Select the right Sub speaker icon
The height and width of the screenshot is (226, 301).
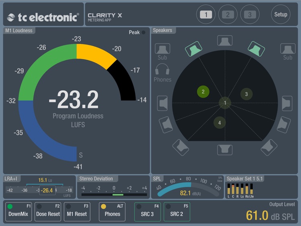(288, 49)
